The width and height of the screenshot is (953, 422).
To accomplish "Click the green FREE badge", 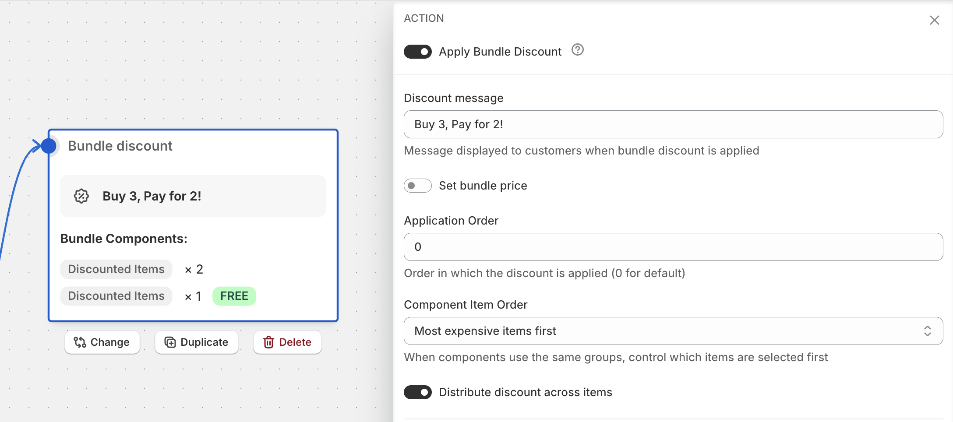I will click(234, 296).
